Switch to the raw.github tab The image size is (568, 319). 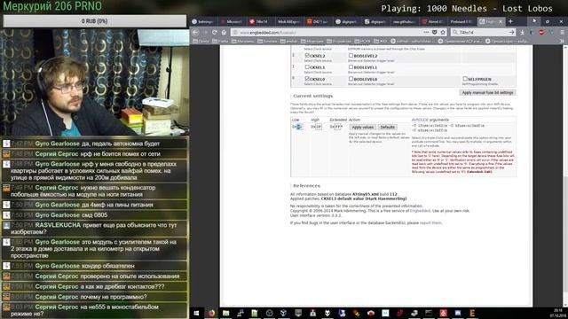pyautogui.click(x=404, y=21)
